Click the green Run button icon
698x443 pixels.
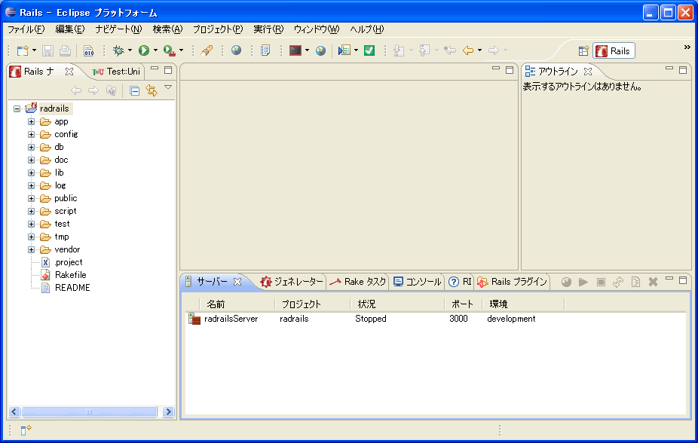144,50
